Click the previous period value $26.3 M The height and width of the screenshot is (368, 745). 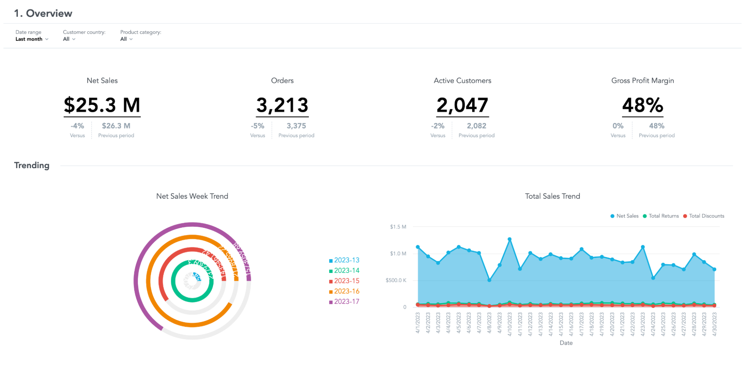click(x=116, y=126)
